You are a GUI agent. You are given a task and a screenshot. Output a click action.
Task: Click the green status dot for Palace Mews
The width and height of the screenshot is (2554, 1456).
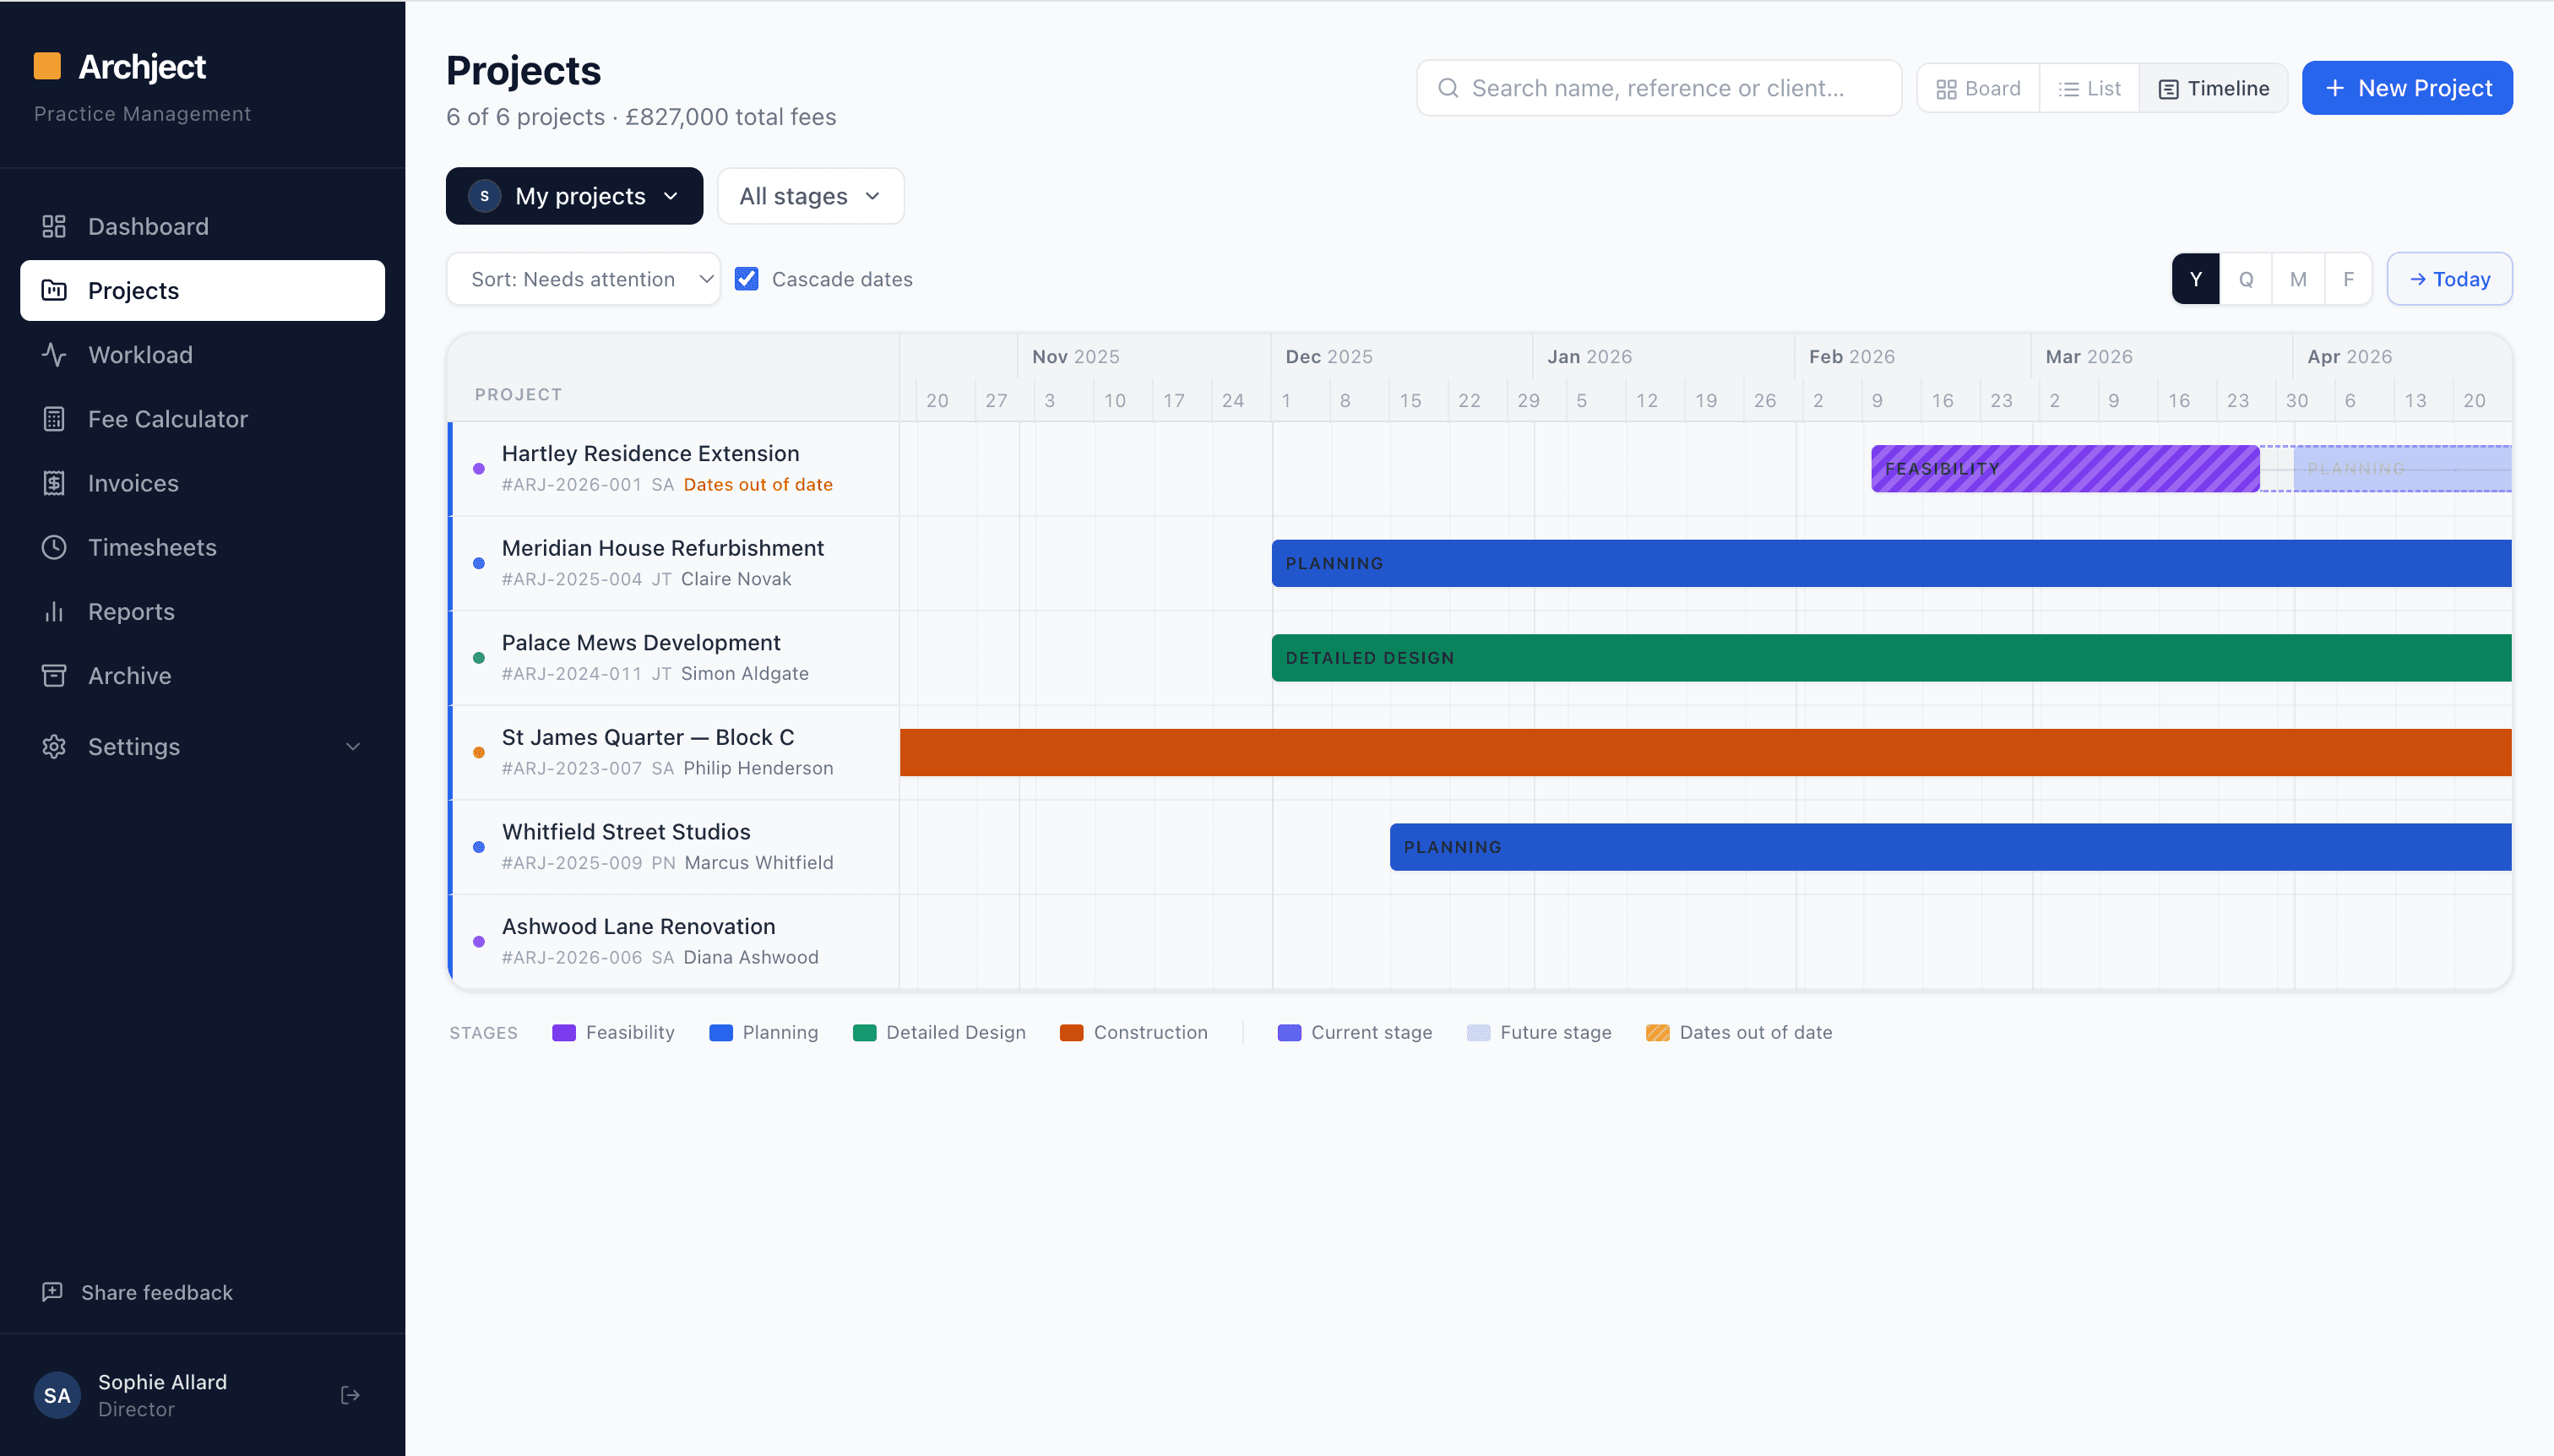(x=479, y=657)
